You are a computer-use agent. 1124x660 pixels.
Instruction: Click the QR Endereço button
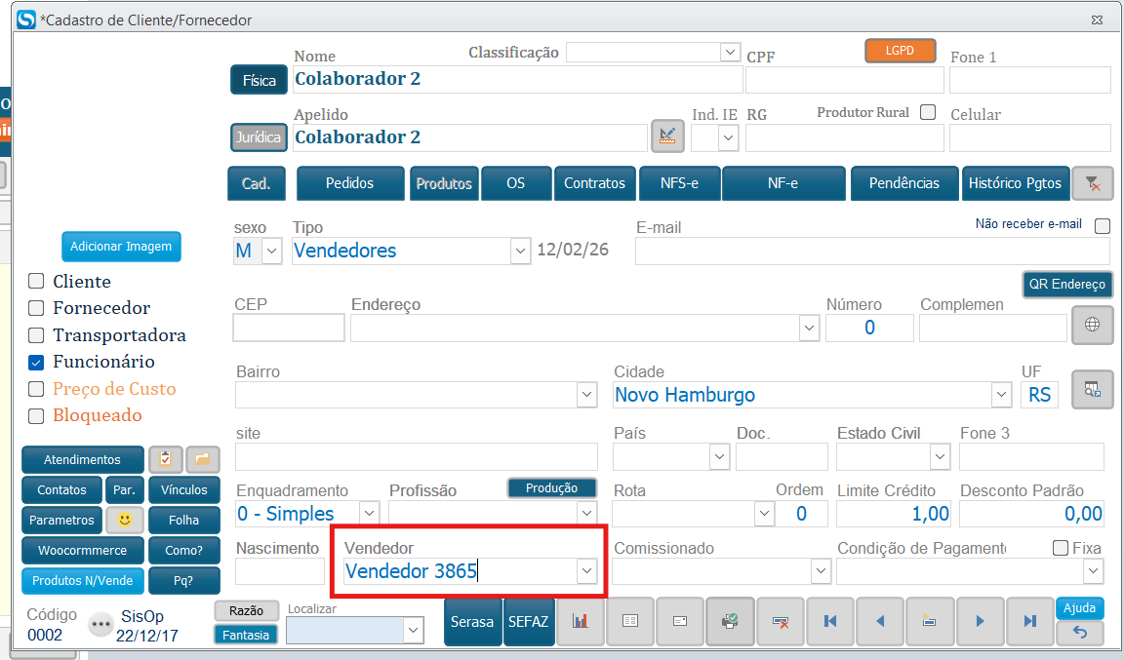[1066, 285]
